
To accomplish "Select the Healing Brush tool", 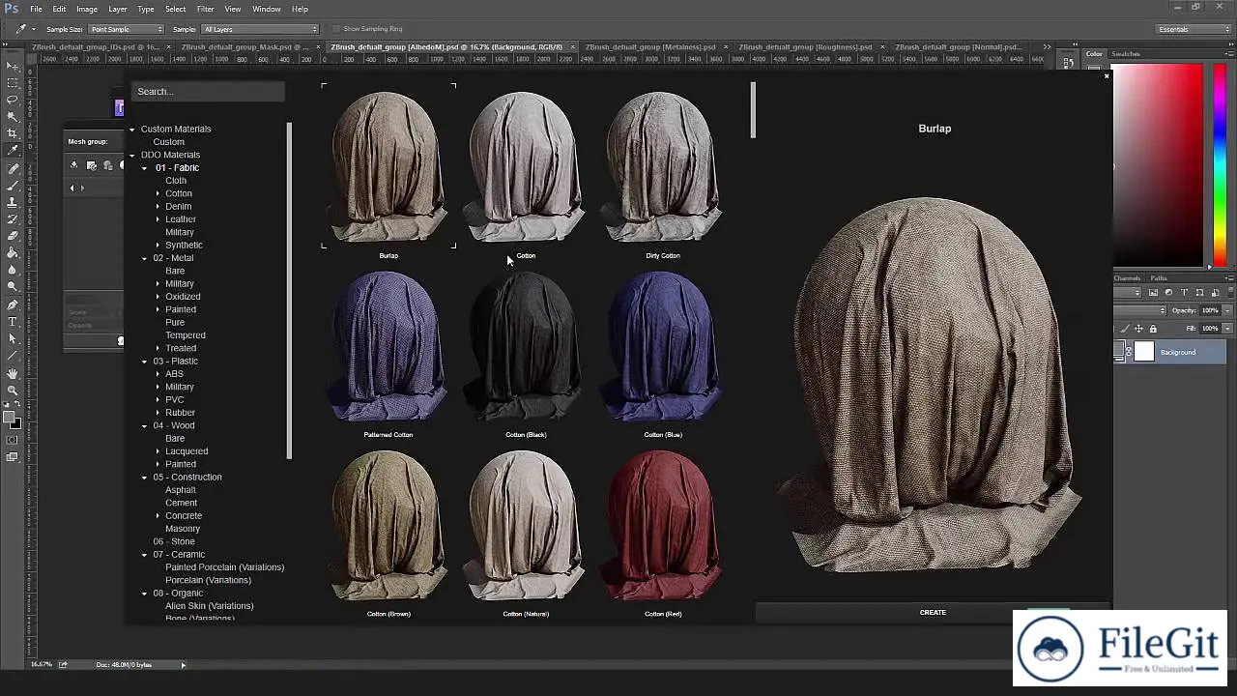I will (13, 168).
